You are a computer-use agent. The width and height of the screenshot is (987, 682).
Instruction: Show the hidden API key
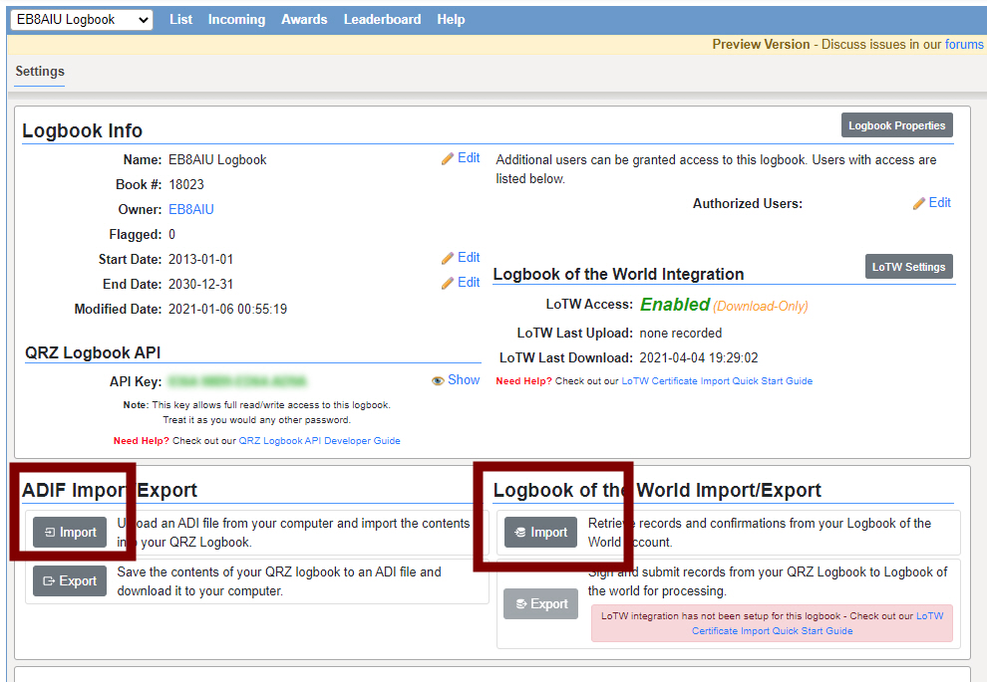(x=456, y=380)
